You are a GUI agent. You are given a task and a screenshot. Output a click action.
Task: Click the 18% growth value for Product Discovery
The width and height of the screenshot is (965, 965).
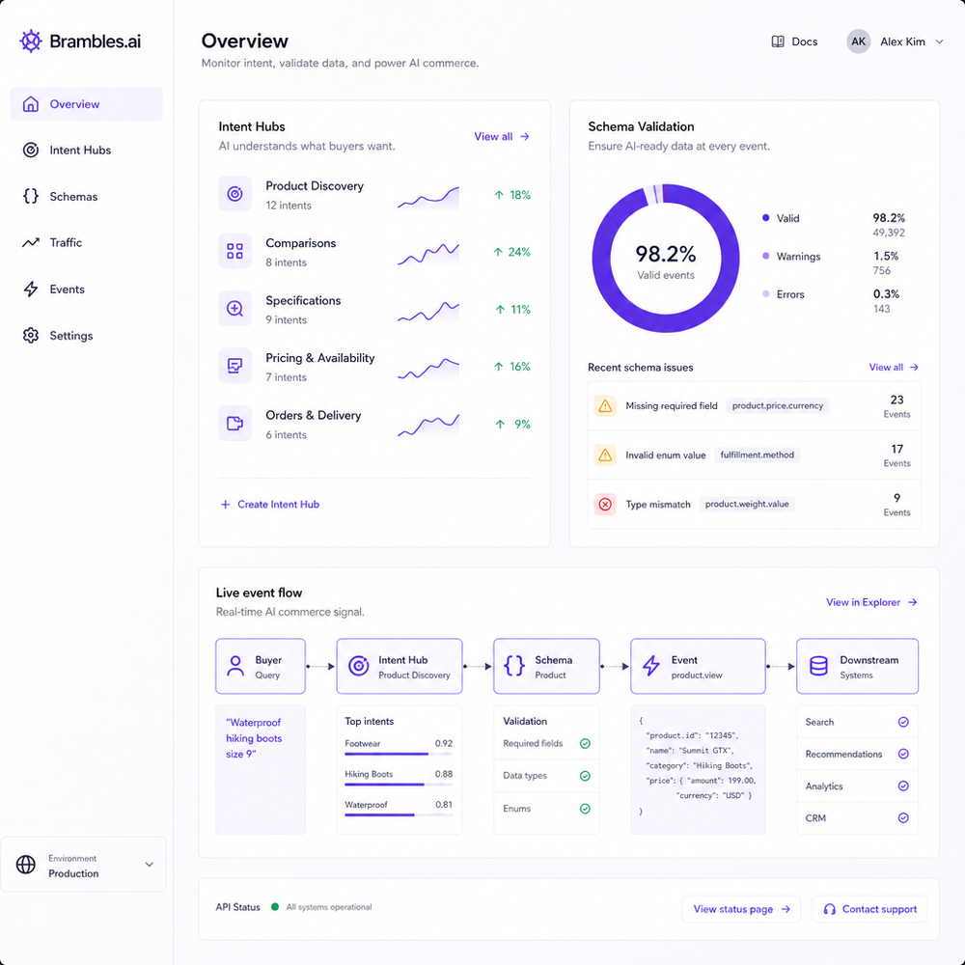[x=512, y=195]
